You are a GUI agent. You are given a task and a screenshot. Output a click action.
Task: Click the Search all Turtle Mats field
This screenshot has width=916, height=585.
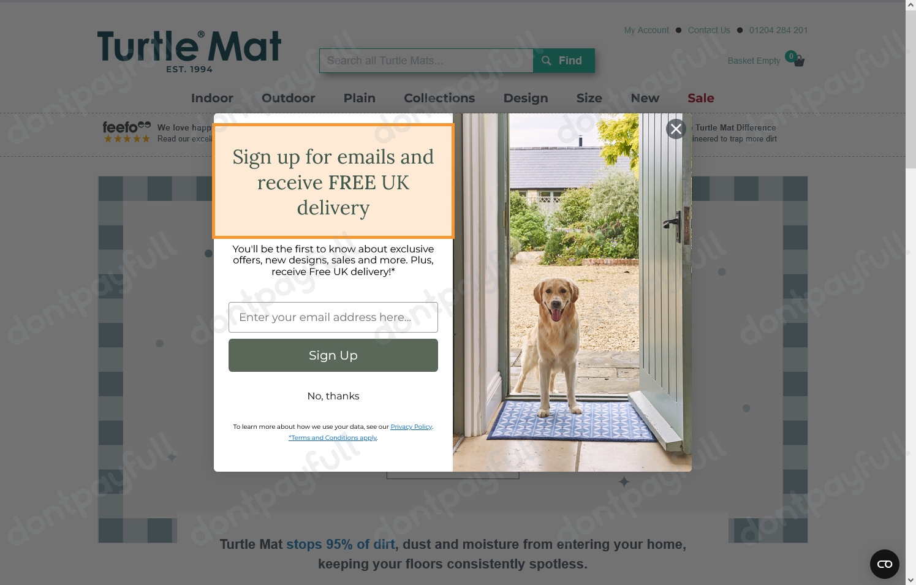coord(426,61)
